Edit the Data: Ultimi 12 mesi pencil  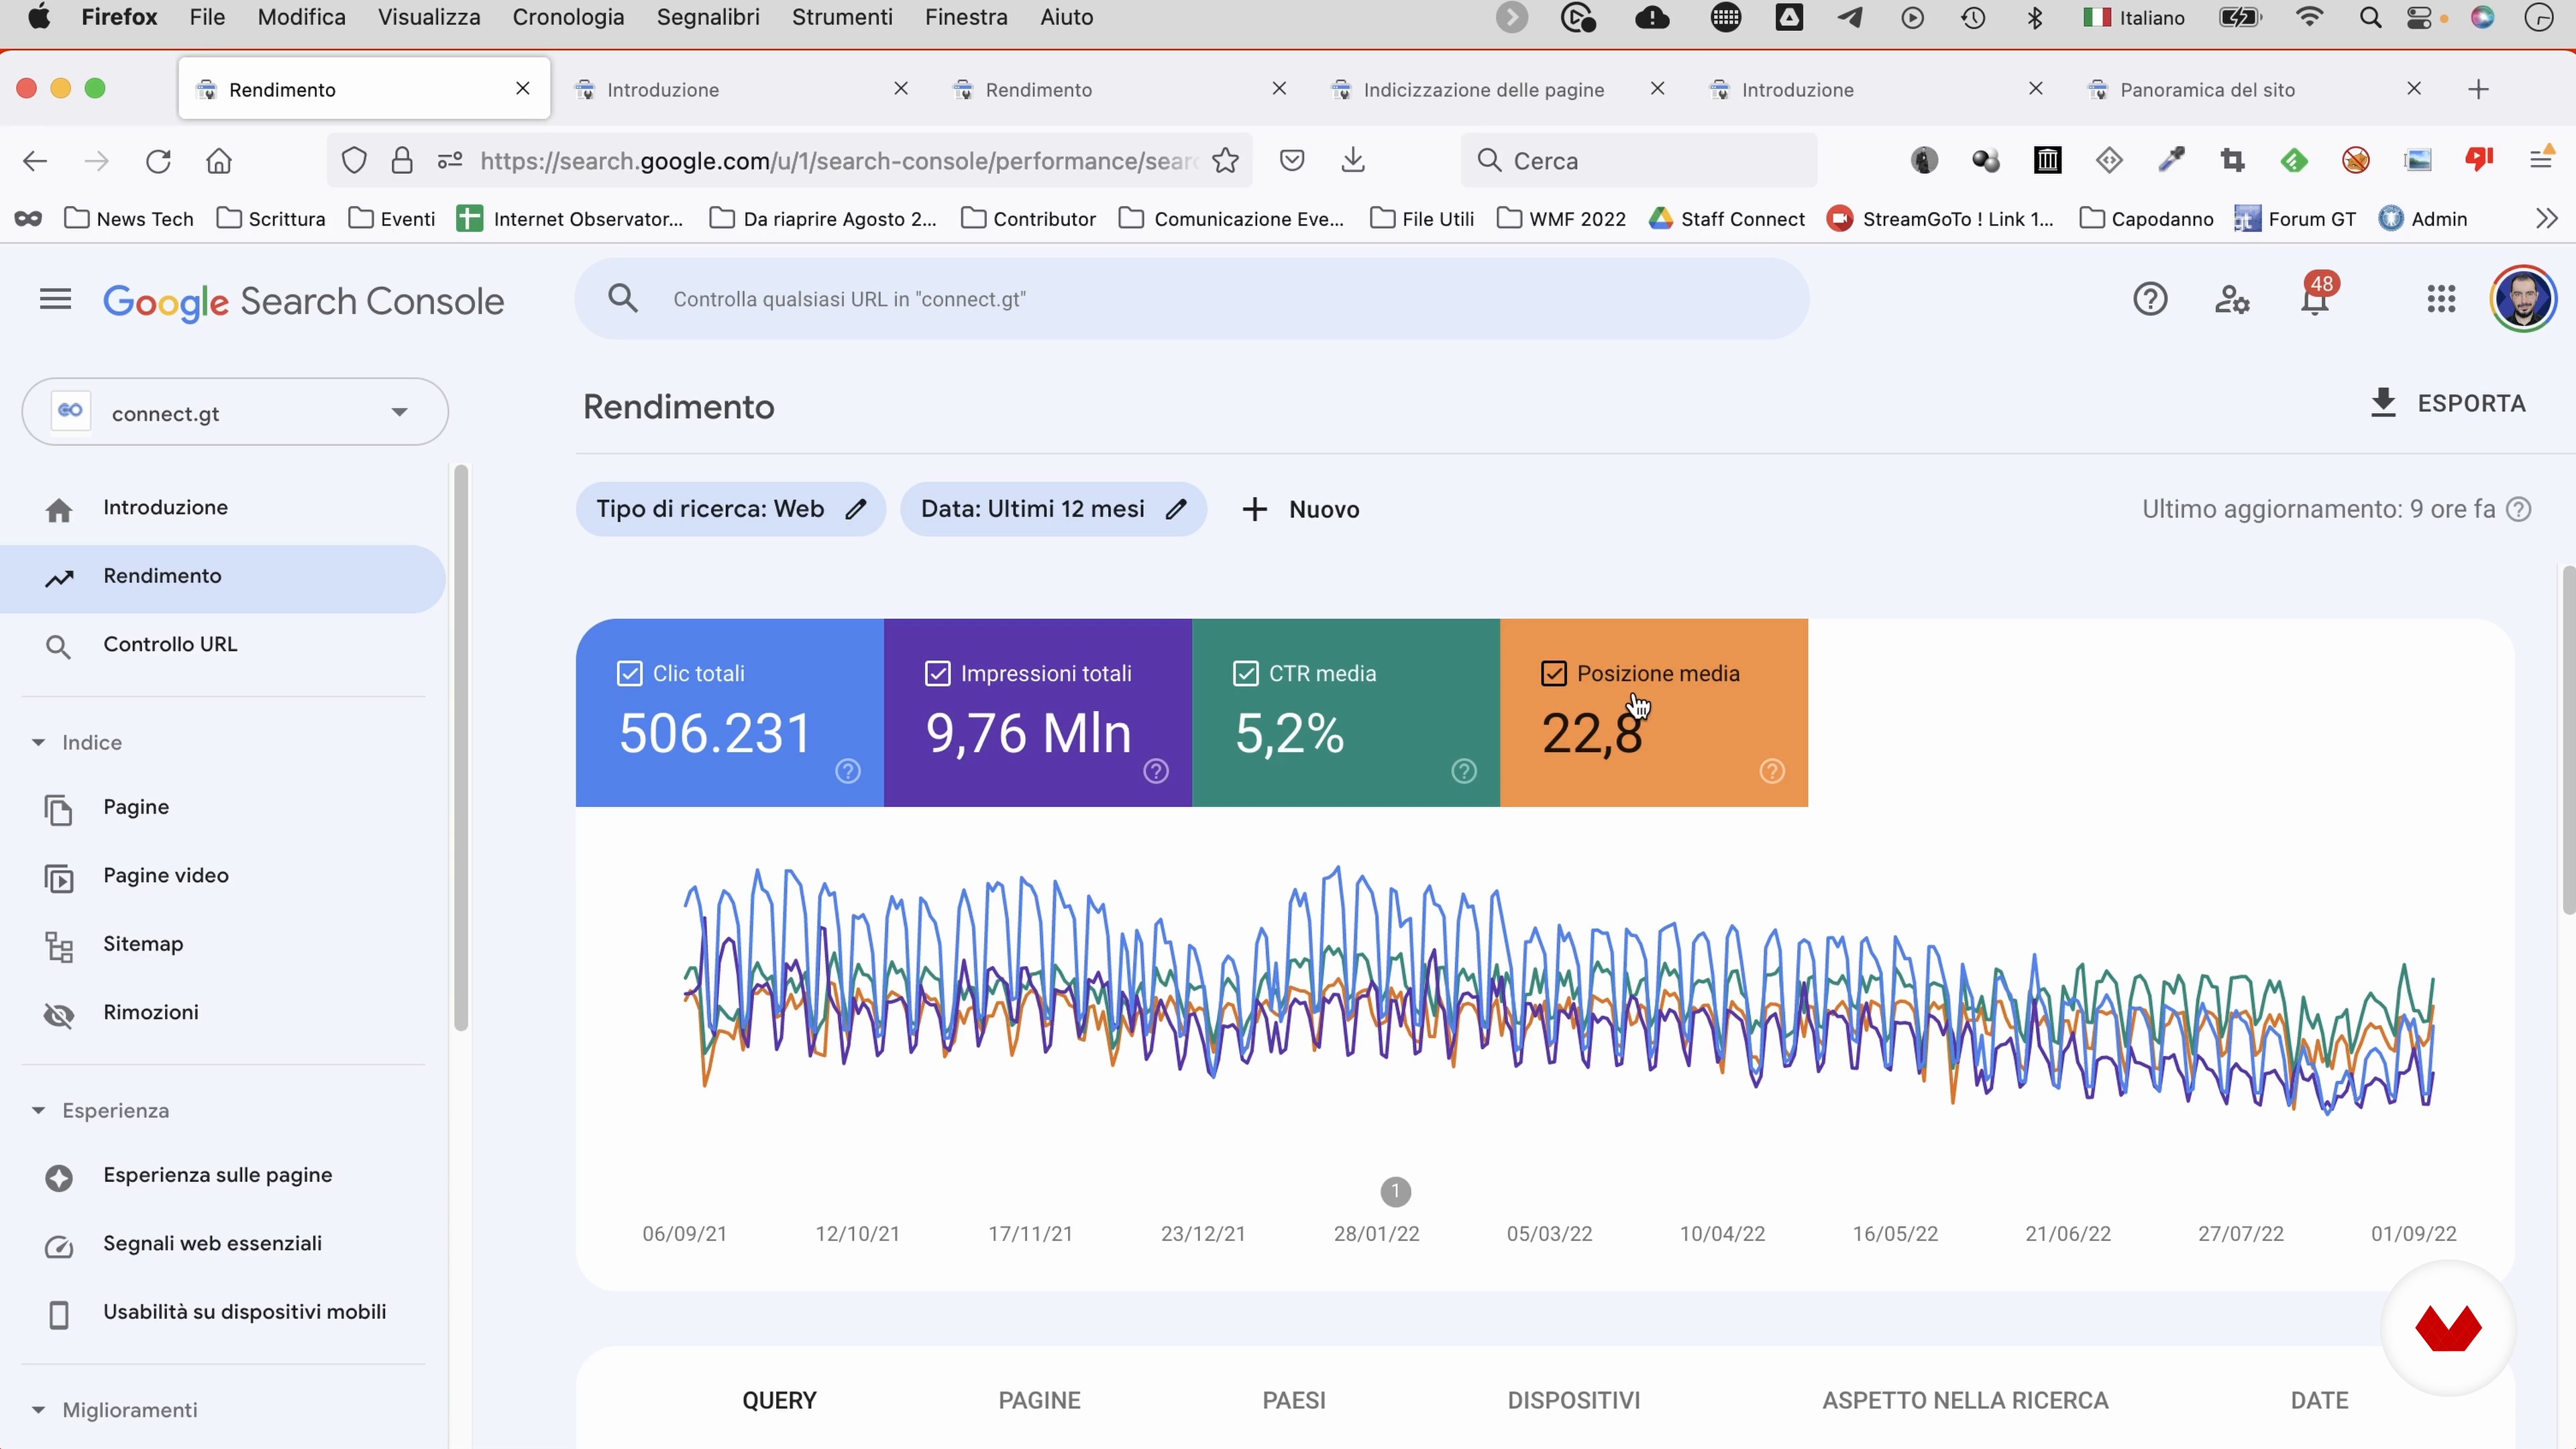click(x=1177, y=509)
